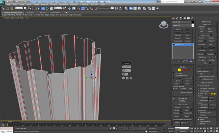Image resolution: width=219 pixels, height=133 pixels.
Task: Click Create Shape From Selection
Action: [x=182, y=119]
